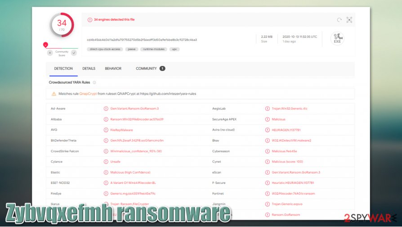Click detection icon in the Alibaba row

click(x=106, y=119)
